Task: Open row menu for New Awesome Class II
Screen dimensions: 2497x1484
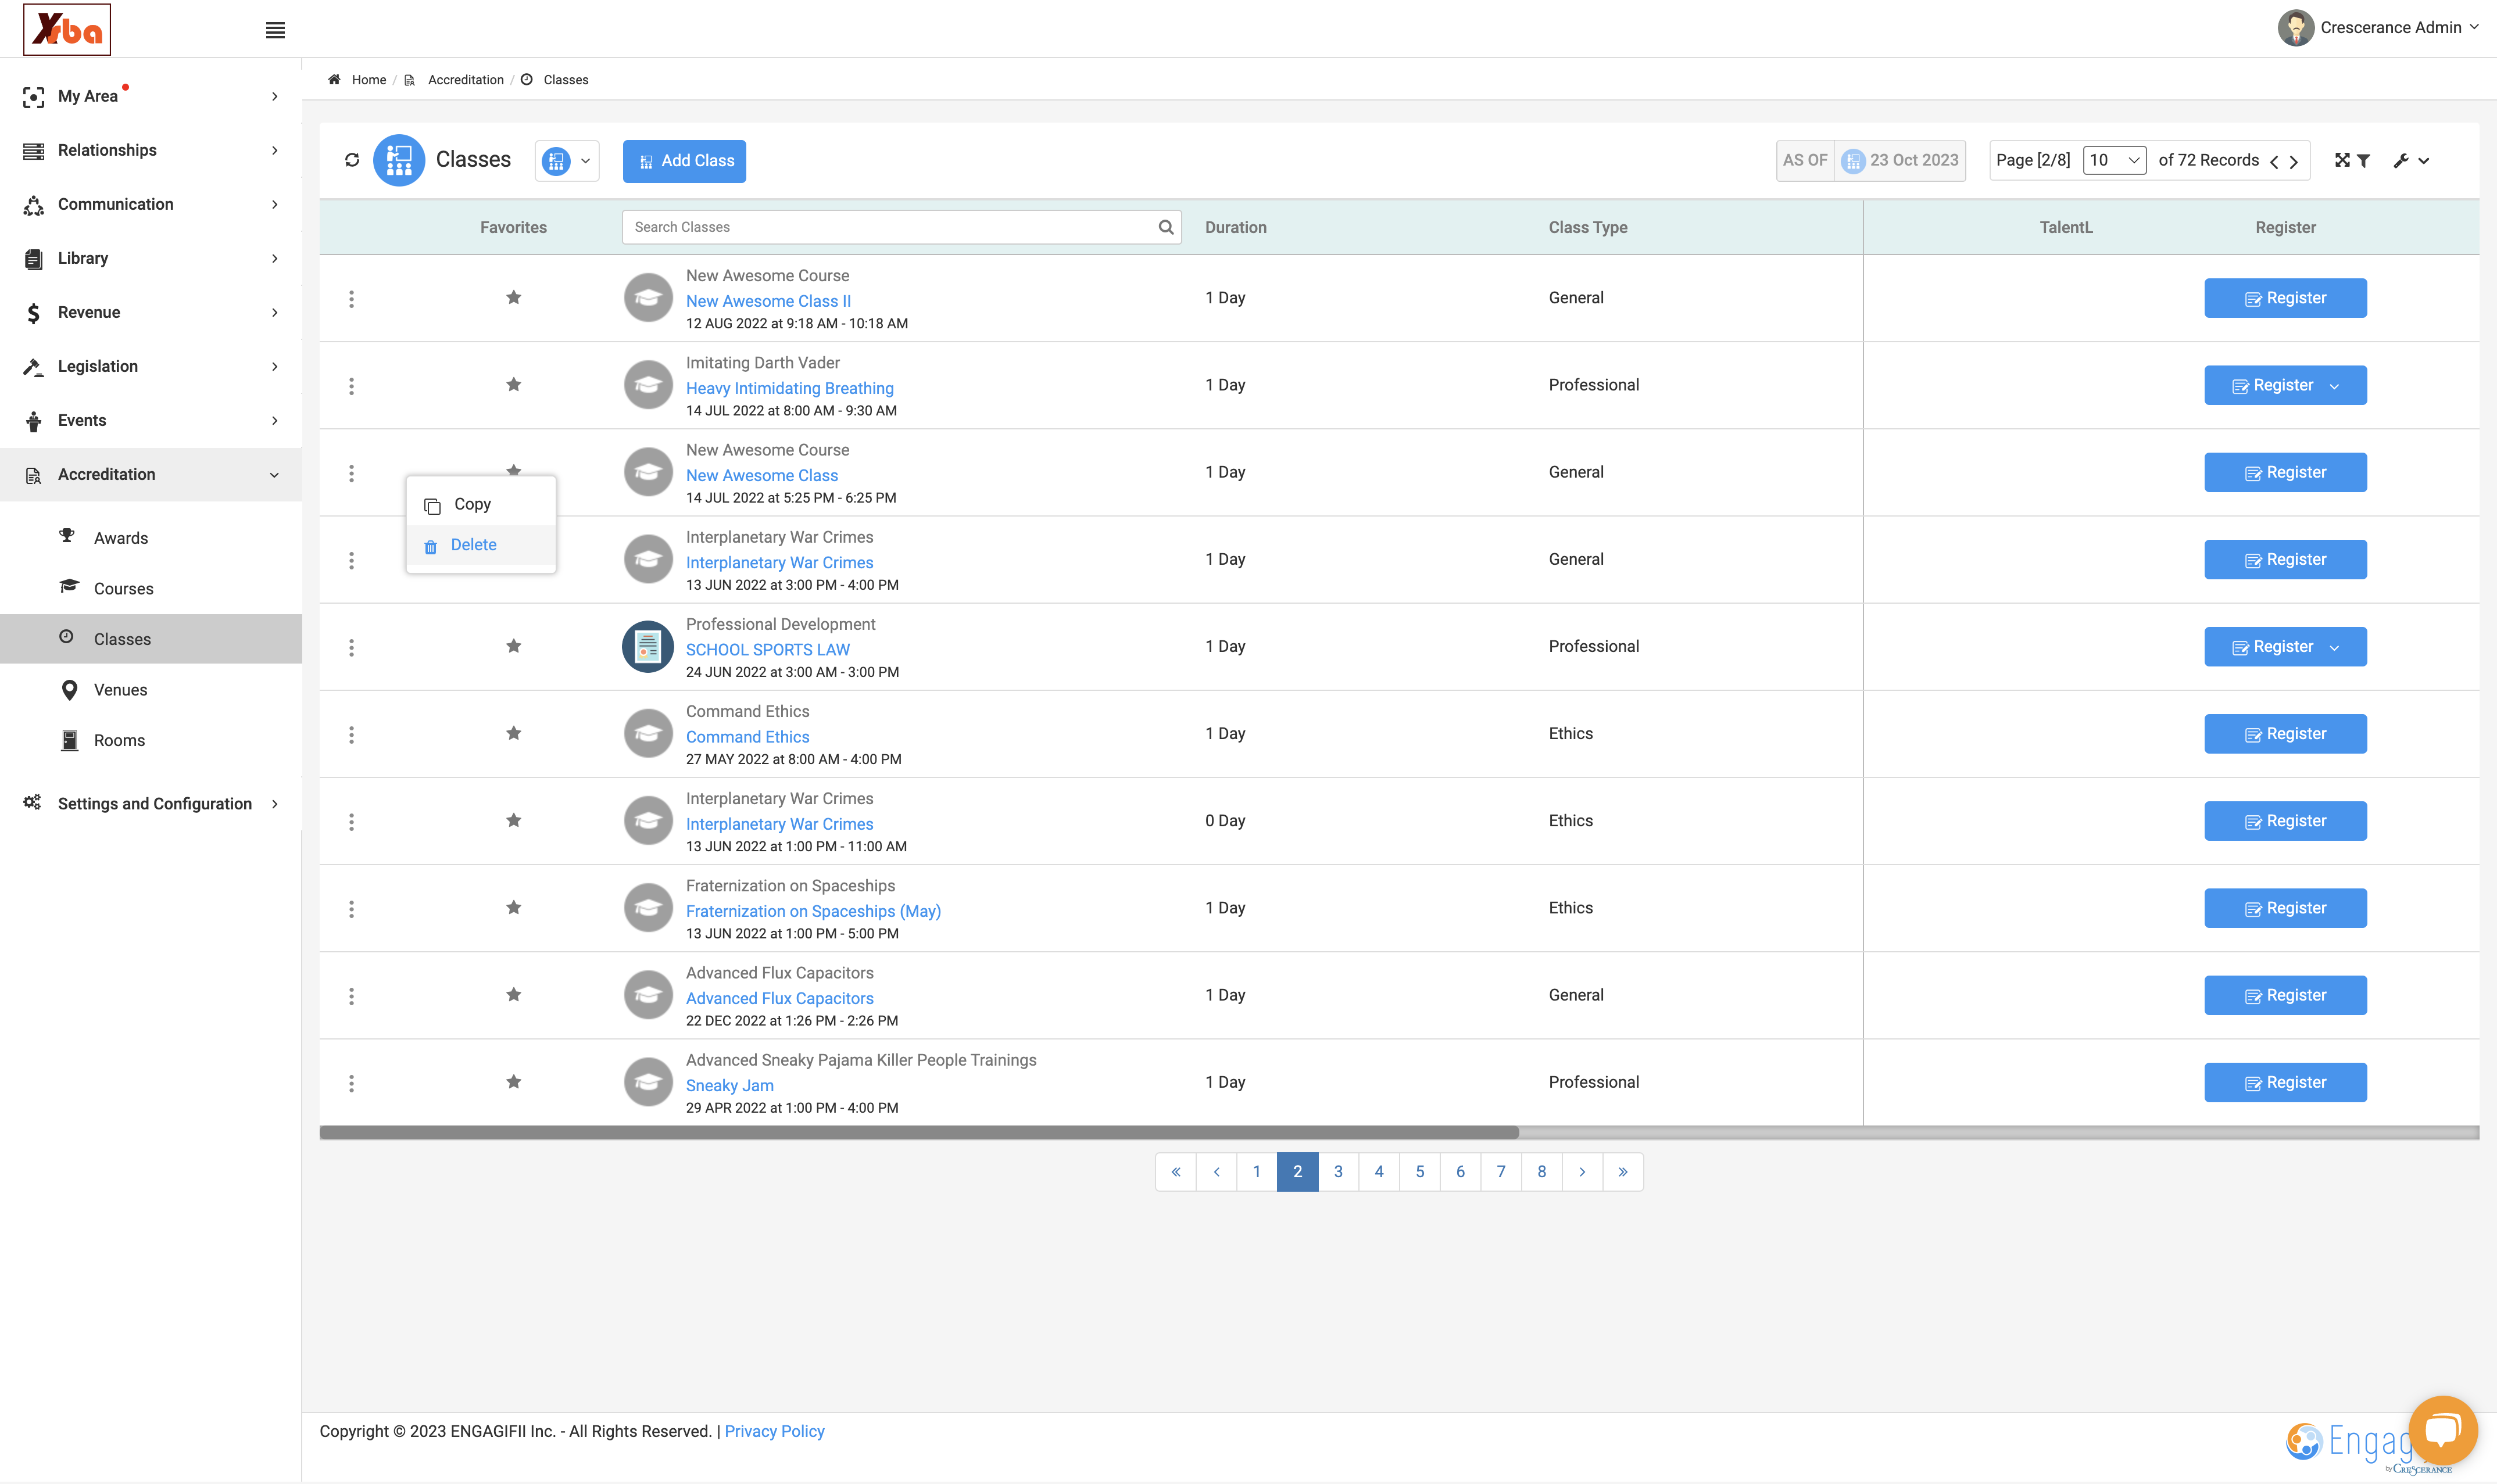Action: point(351,299)
